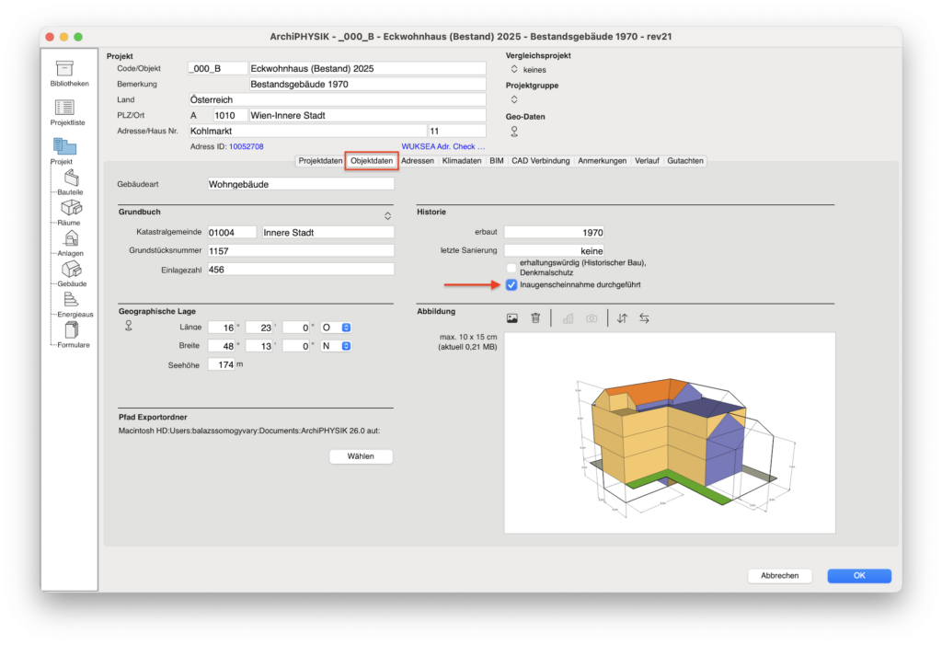Open the Projektliste sidebar icon

[x=65, y=108]
